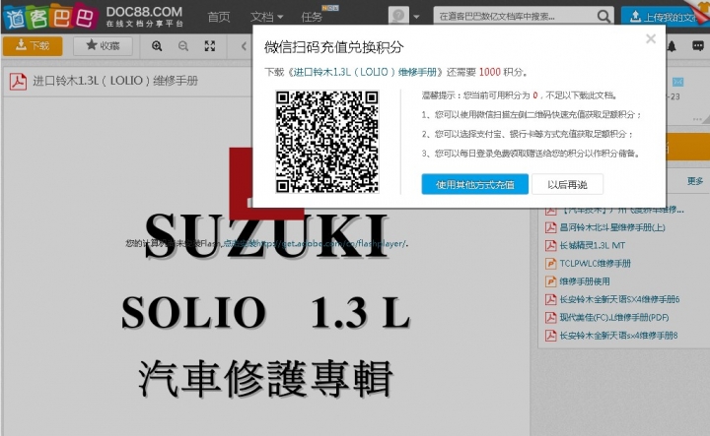
Task: Open 长安铃木全新天语sx4维修手册8 document
Action: click(618, 336)
